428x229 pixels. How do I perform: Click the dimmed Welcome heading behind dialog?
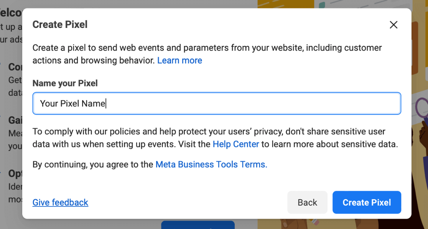(11, 13)
